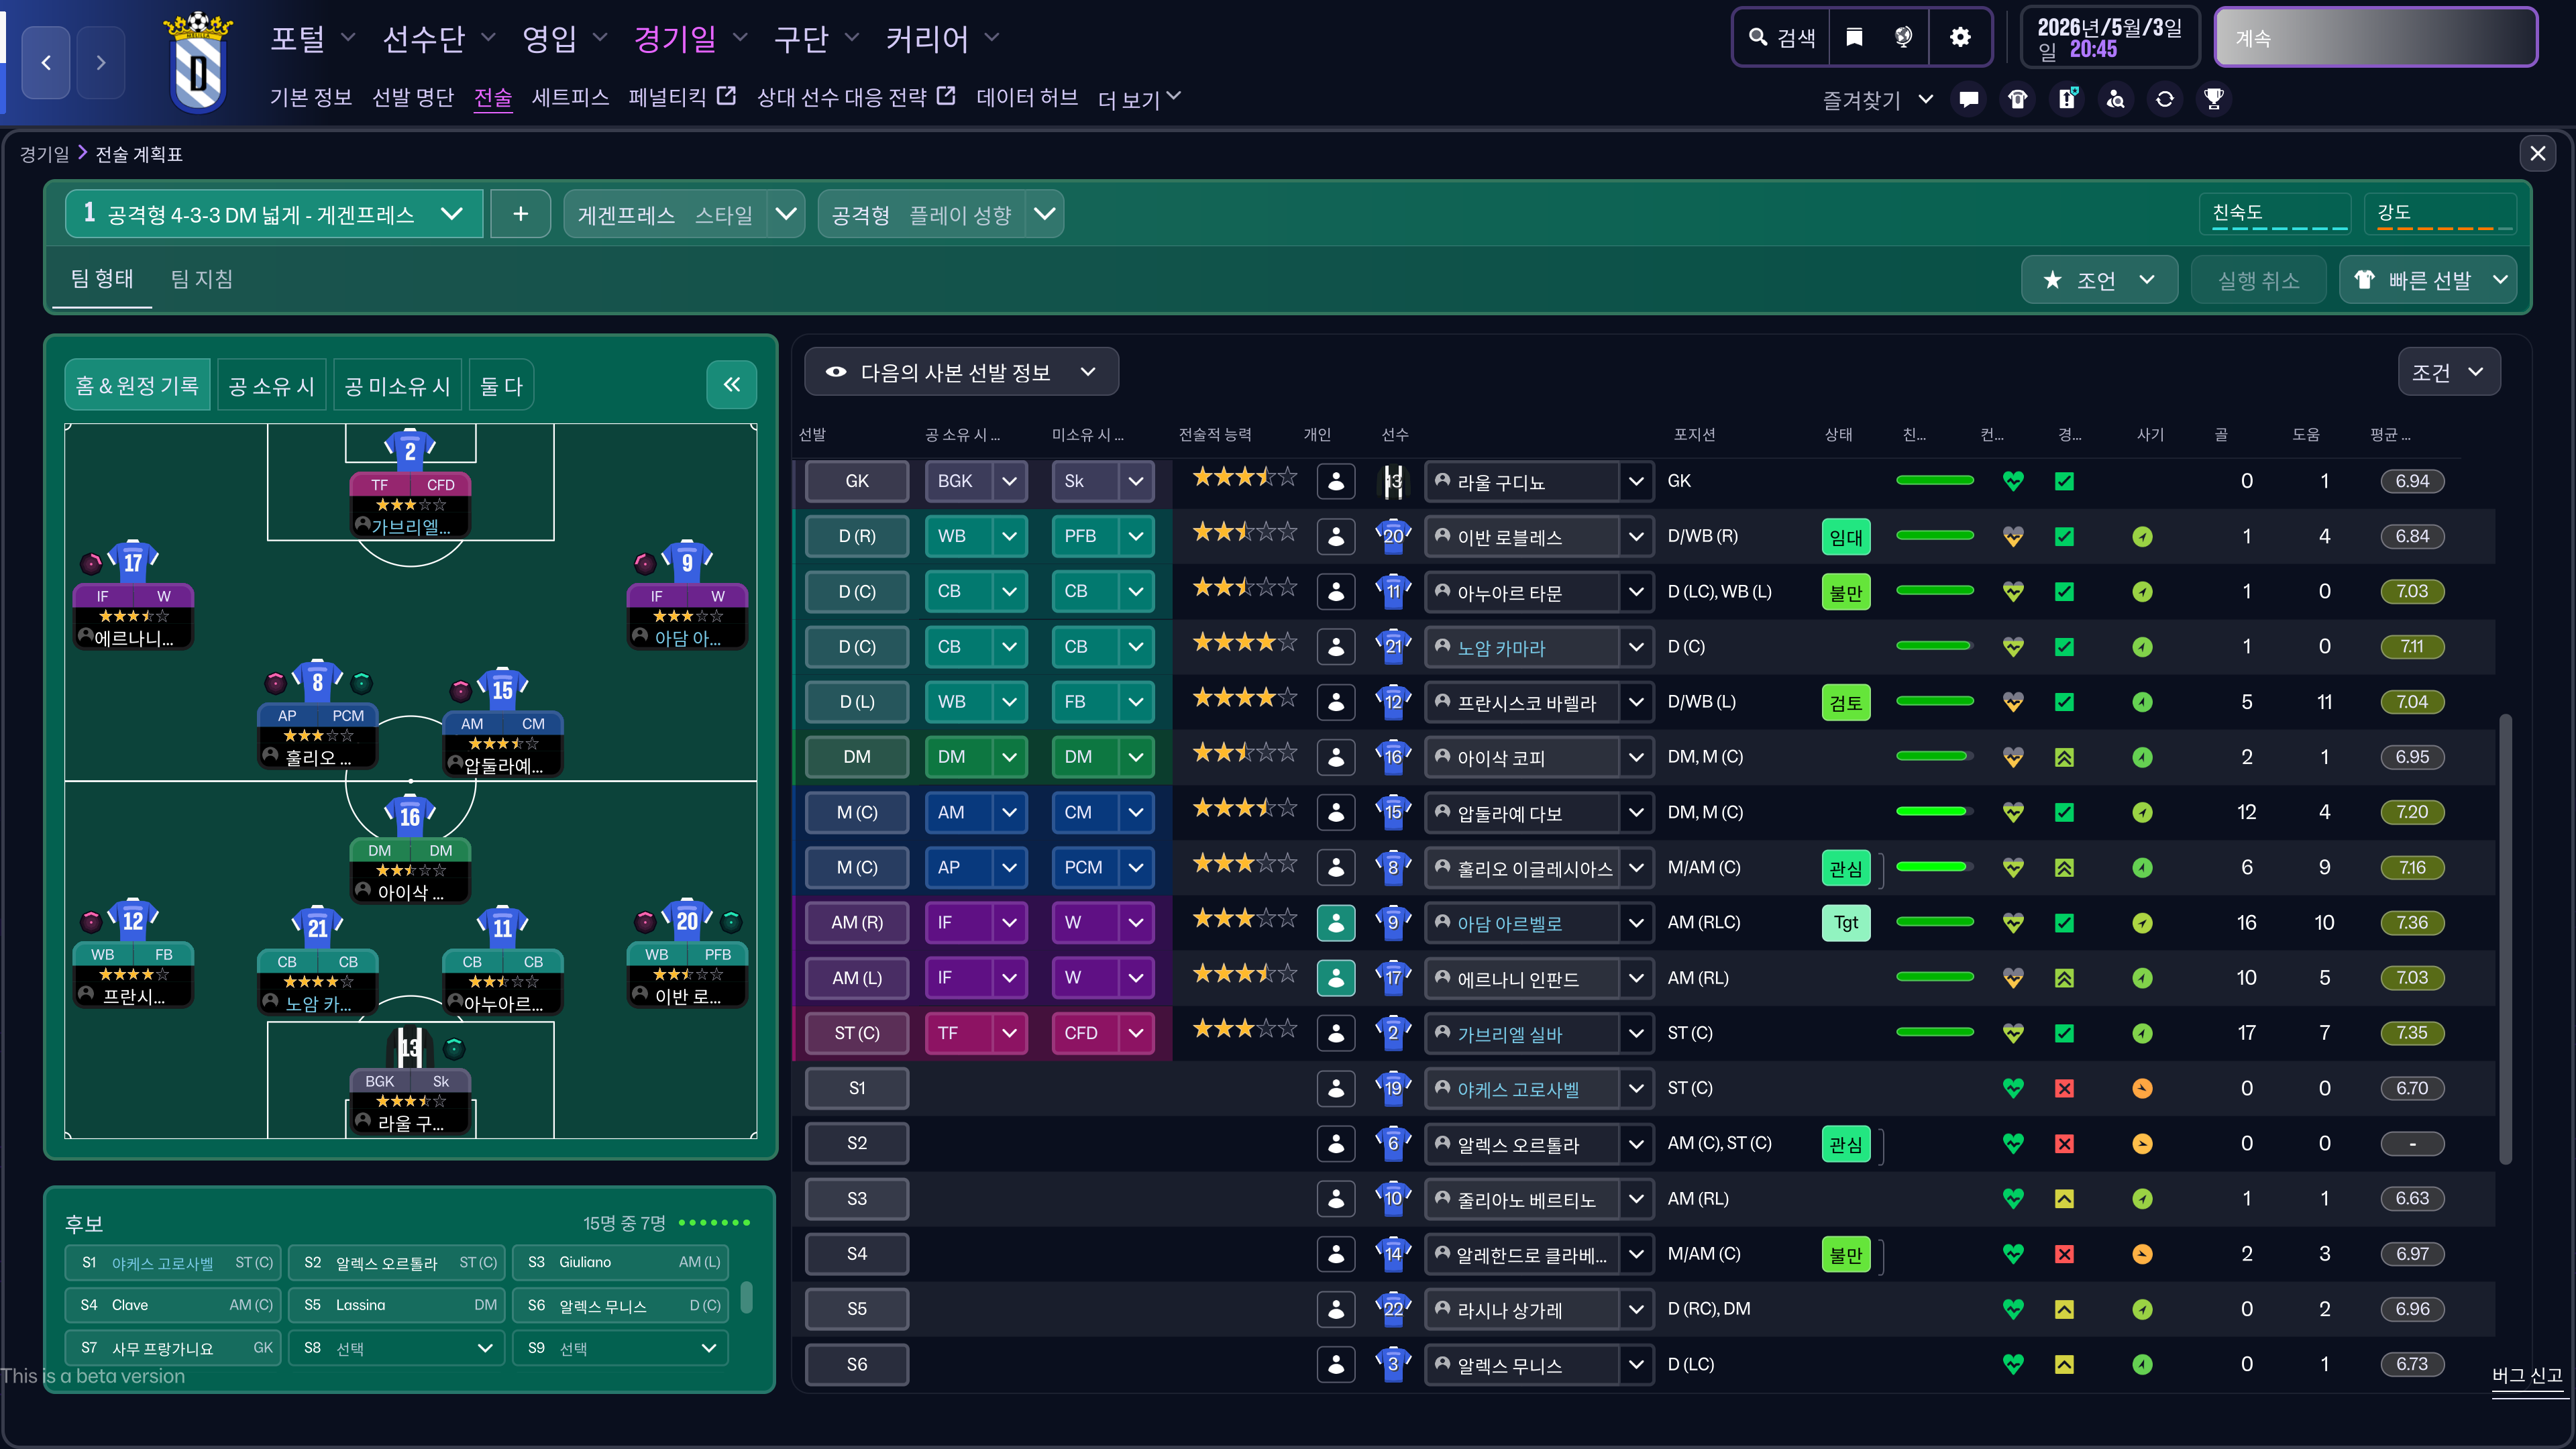Toggle the match fitness checkbox for 라울 구디뇨
Screen dimensions: 2576x1449
tap(2063, 481)
